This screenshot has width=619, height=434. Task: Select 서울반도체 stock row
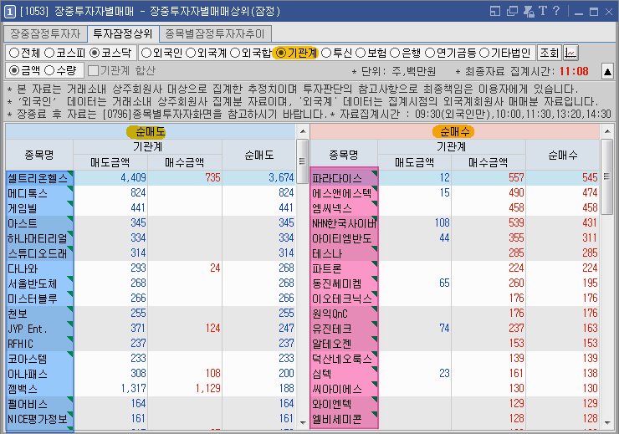point(39,283)
